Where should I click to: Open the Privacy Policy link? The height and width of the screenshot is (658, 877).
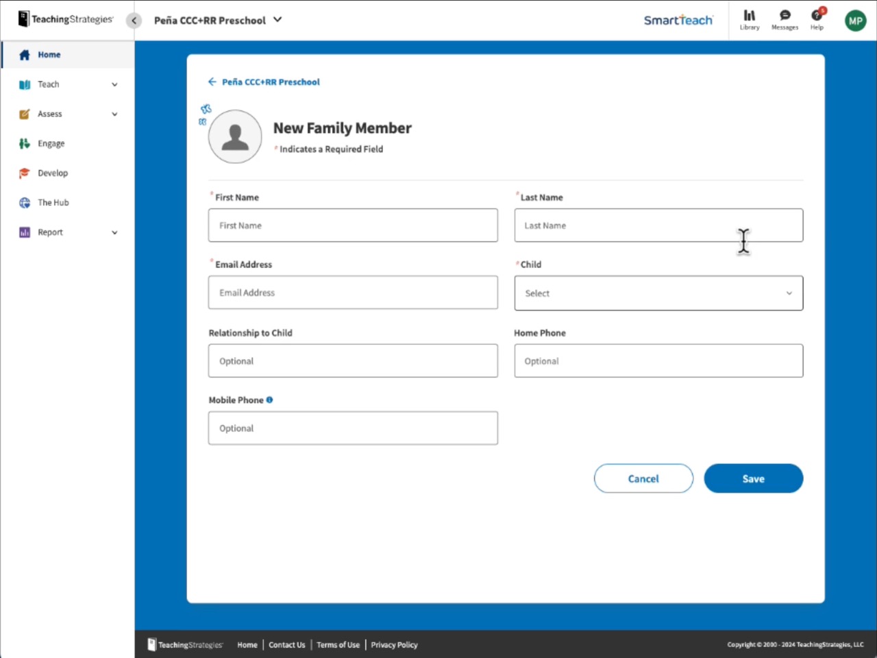[x=394, y=644]
